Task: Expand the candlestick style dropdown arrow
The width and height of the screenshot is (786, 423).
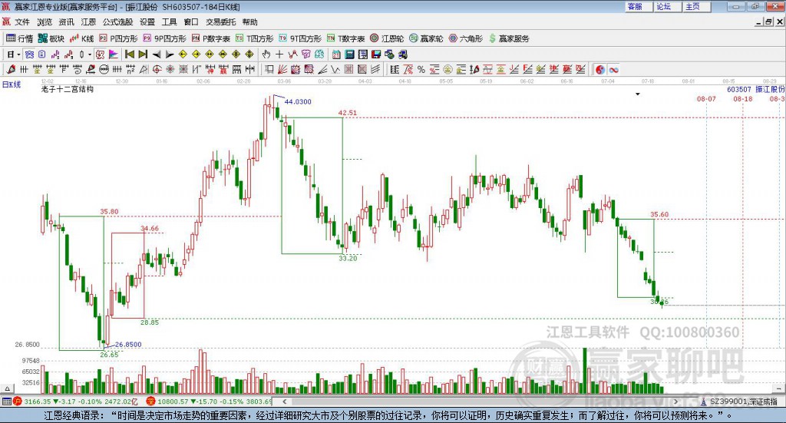Action: pos(90,55)
